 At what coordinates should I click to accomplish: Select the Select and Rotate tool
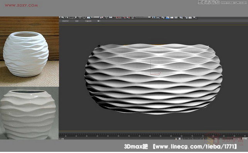(x=84, y=17)
